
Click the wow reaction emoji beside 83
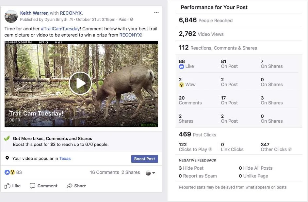point(12,172)
